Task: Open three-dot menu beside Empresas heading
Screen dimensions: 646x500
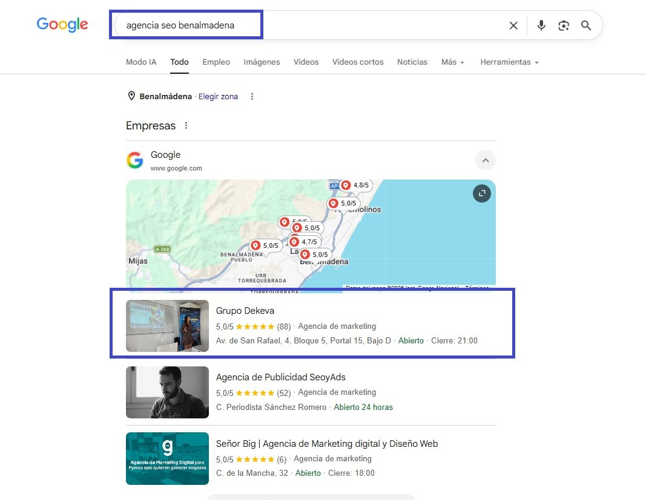Action: [x=186, y=126]
